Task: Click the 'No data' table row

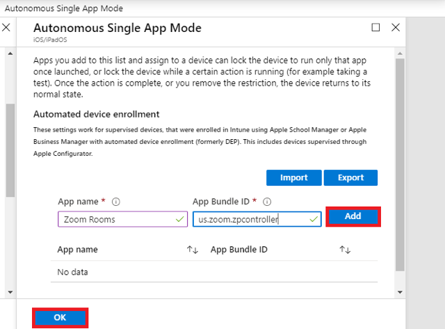Action: 214,272
